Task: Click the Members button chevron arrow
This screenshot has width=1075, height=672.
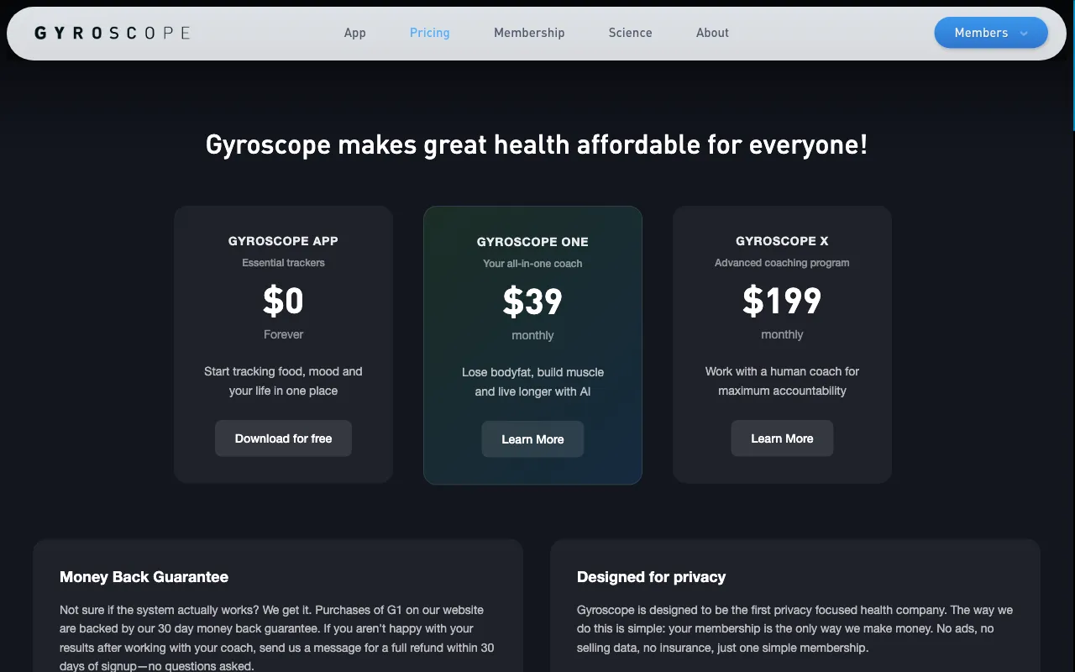Action: tap(1024, 34)
